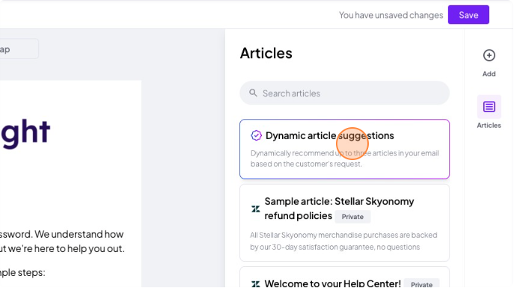Click the Add label under the plus icon
This screenshot has width=514, height=294.
pyautogui.click(x=489, y=74)
